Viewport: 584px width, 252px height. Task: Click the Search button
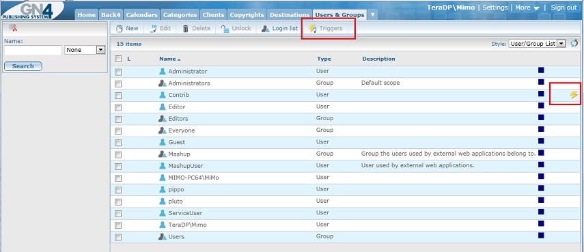[23, 66]
